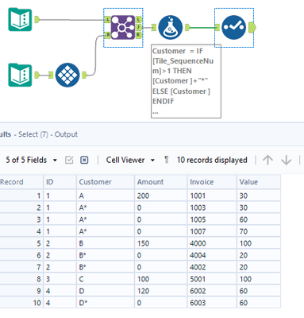Screen dimensions: 304x318
Task: Click the 10 records displayed label
Action: point(212,160)
